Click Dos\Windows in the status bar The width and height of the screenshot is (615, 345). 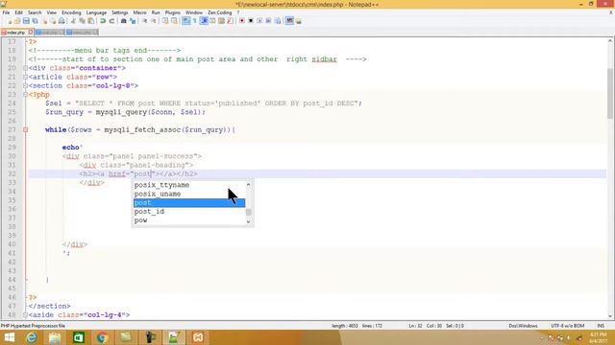click(523, 326)
